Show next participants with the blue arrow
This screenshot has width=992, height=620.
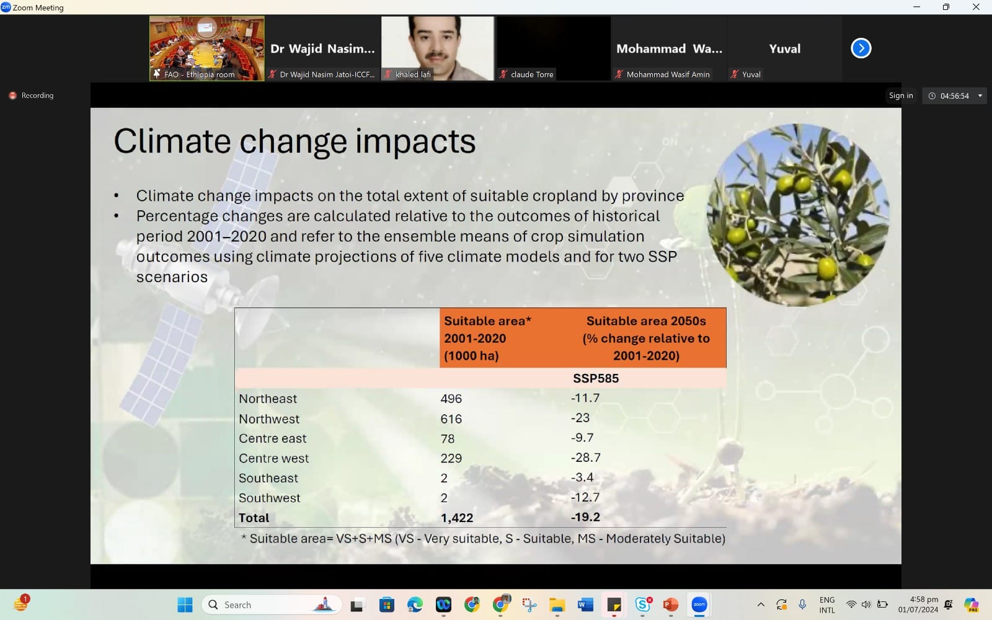tap(861, 48)
